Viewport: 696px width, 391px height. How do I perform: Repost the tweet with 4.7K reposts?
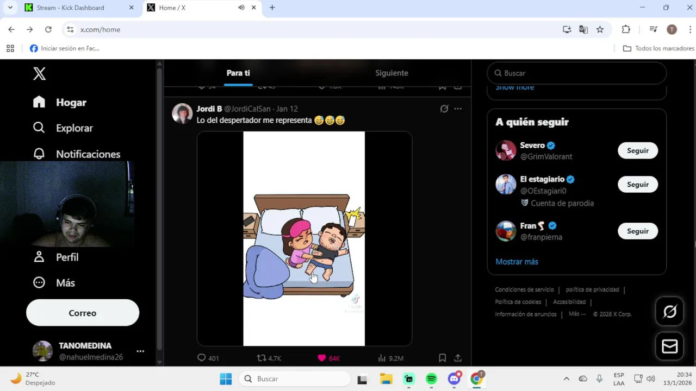click(269, 358)
